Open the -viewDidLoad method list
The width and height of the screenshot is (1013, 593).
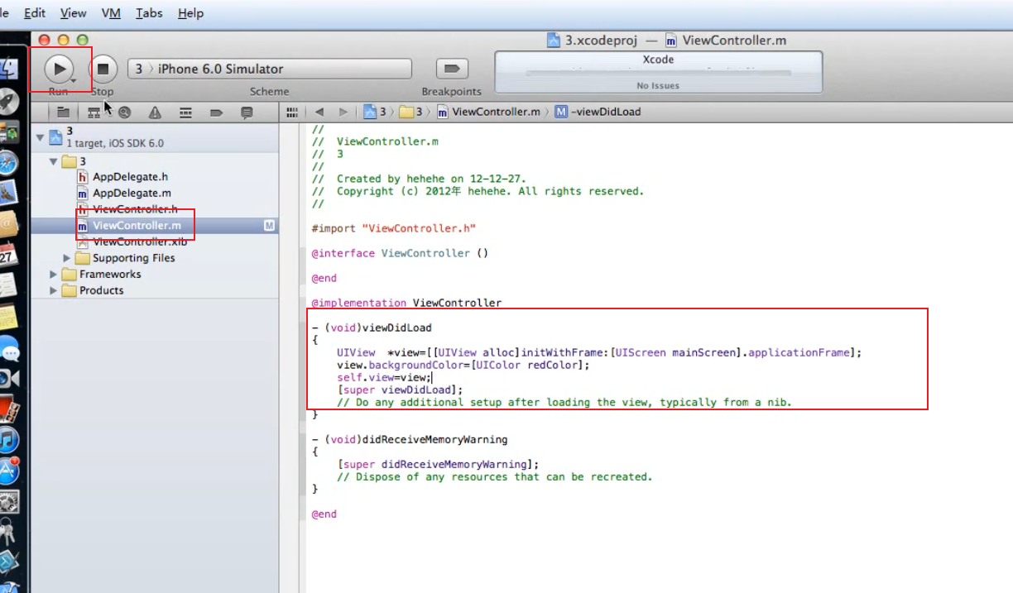[598, 112]
